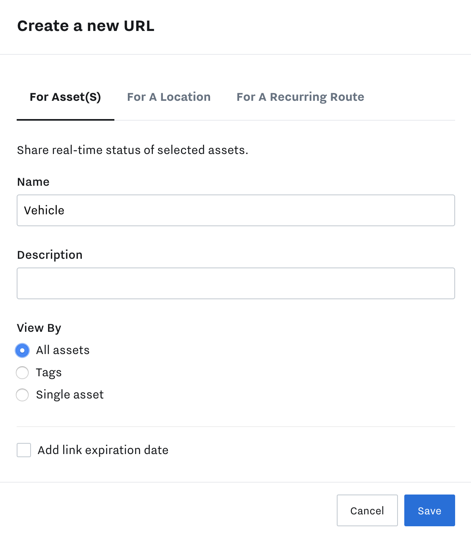Click the 'Tags' option label text
This screenshot has width=471, height=535.
click(49, 373)
